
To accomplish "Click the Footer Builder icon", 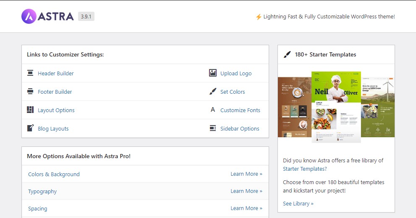I will point(30,91).
